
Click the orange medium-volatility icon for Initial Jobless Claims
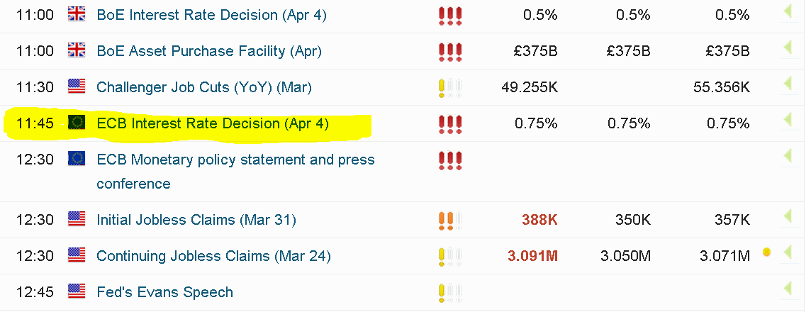[450, 221]
